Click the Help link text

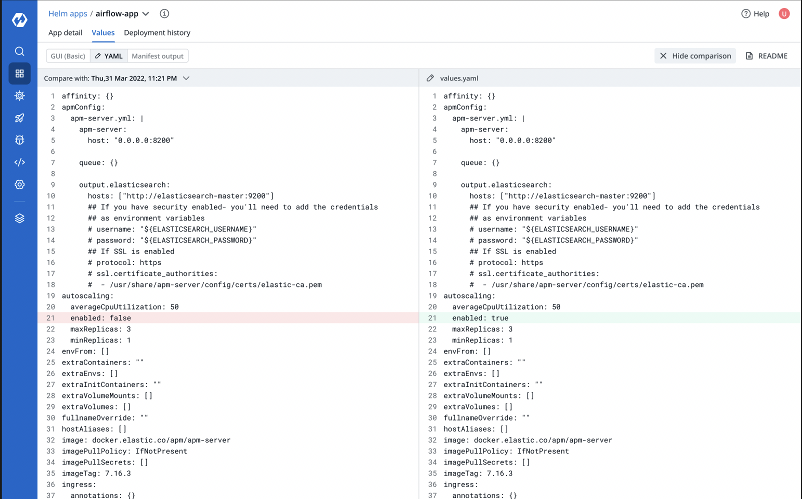click(x=761, y=13)
